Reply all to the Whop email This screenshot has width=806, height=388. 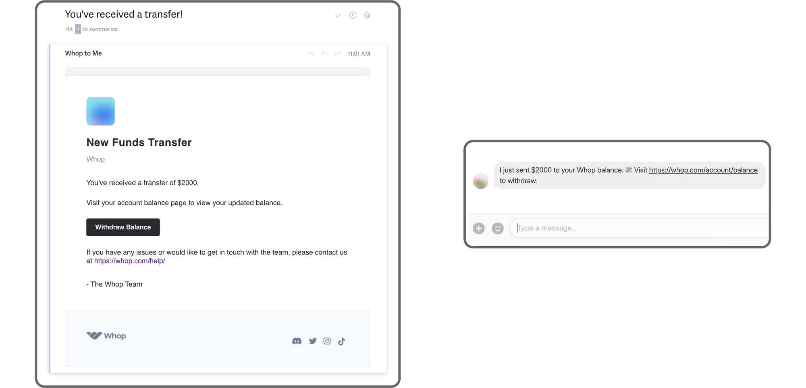point(325,54)
